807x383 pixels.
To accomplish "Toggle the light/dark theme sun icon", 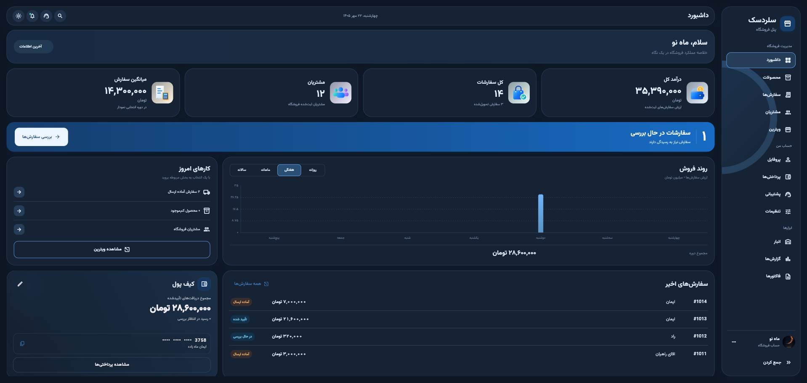I will pyautogui.click(x=19, y=16).
